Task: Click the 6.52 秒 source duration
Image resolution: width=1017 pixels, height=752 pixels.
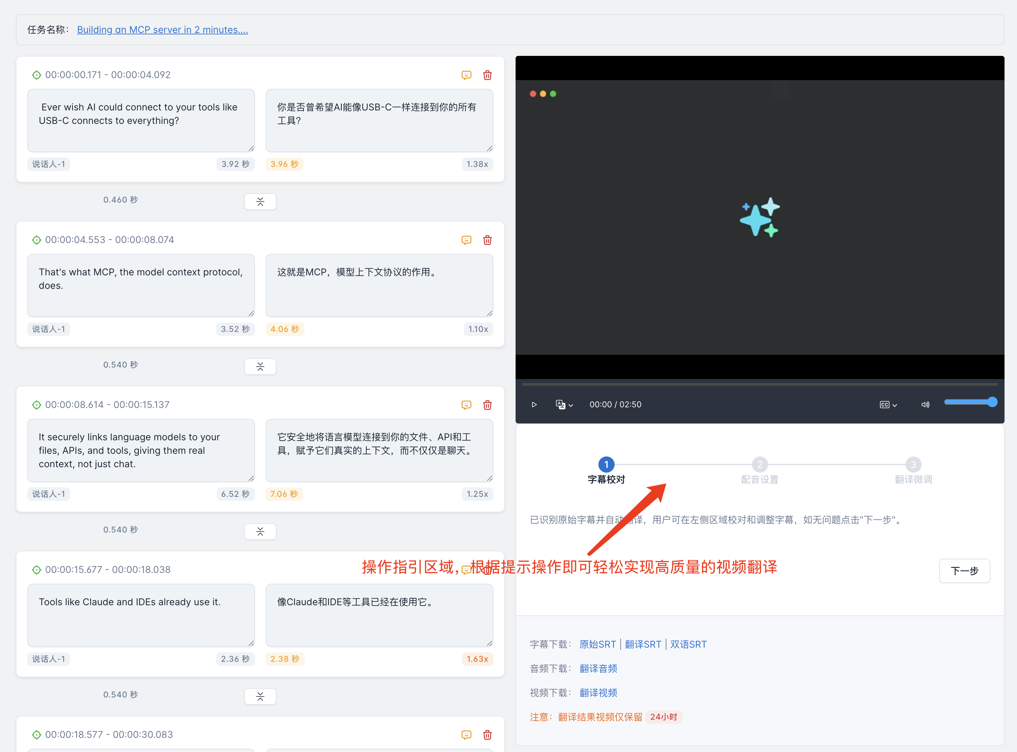Action: pyautogui.click(x=235, y=494)
